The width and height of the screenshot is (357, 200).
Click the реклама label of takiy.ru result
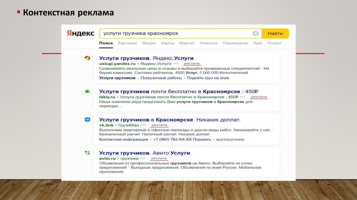(x=259, y=97)
